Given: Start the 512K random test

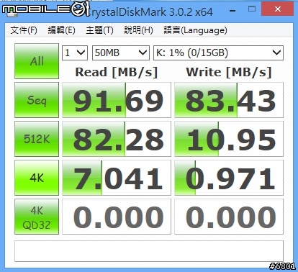Looking at the screenshot, I should (37, 139).
